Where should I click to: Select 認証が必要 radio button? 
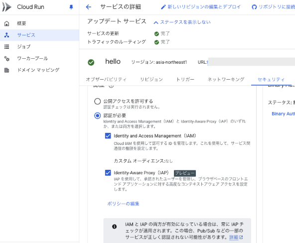point(98,116)
